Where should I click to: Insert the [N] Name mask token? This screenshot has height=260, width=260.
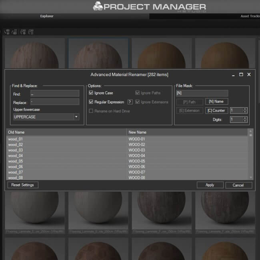click(216, 101)
